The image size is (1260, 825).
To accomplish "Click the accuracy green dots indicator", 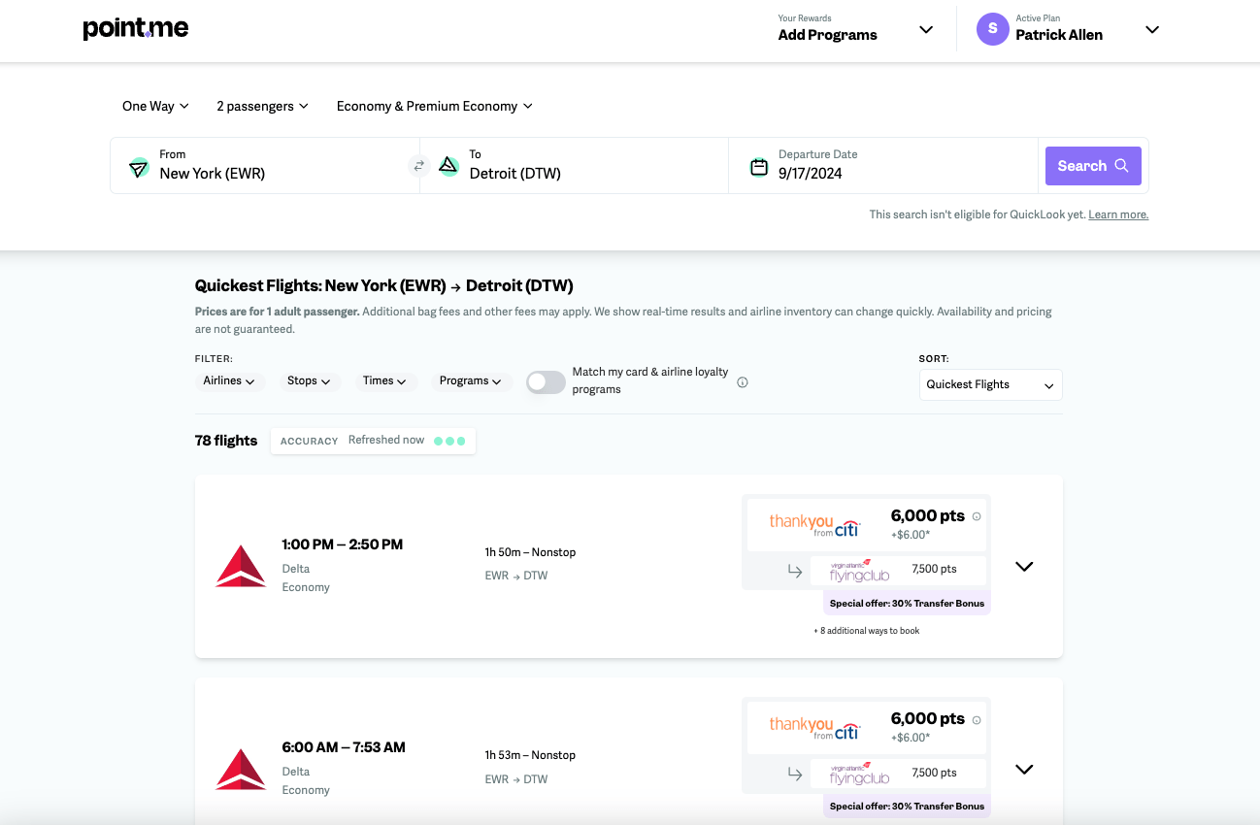I will coord(450,441).
